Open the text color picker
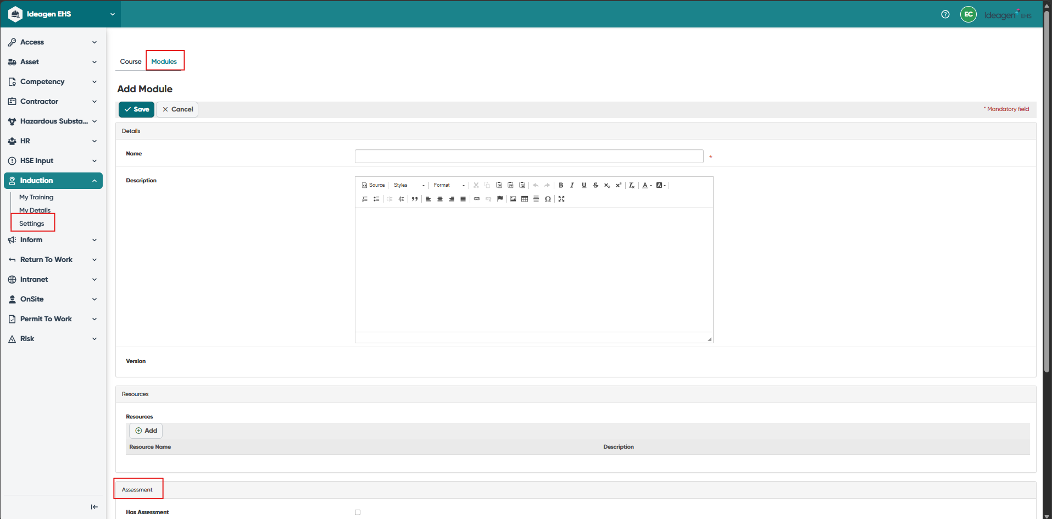Screen dimensions: 1052x519 [647, 185]
